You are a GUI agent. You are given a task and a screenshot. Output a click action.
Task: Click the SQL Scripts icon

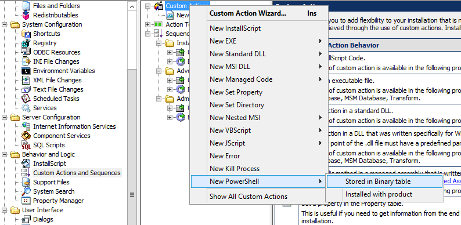point(26,145)
